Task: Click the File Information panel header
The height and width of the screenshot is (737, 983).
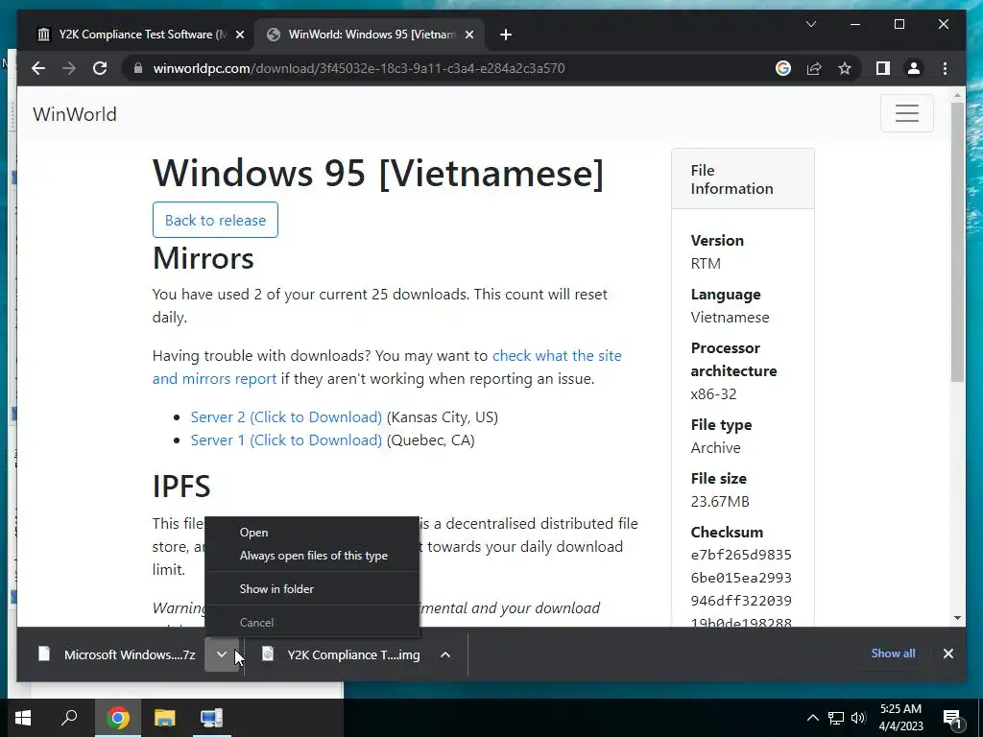Action: [x=743, y=179]
